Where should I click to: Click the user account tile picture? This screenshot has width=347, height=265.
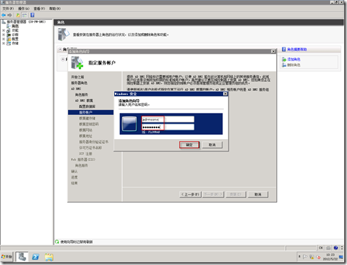coord(129,124)
